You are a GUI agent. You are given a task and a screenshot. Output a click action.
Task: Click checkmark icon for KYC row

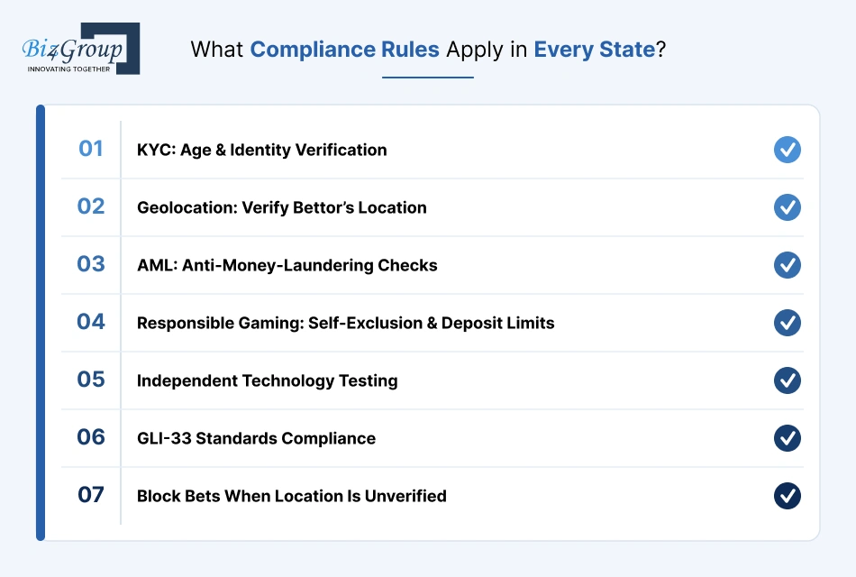click(788, 150)
